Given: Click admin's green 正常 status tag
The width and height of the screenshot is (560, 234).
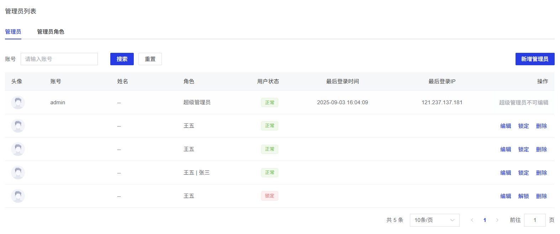Looking at the screenshot, I should point(269,102).
